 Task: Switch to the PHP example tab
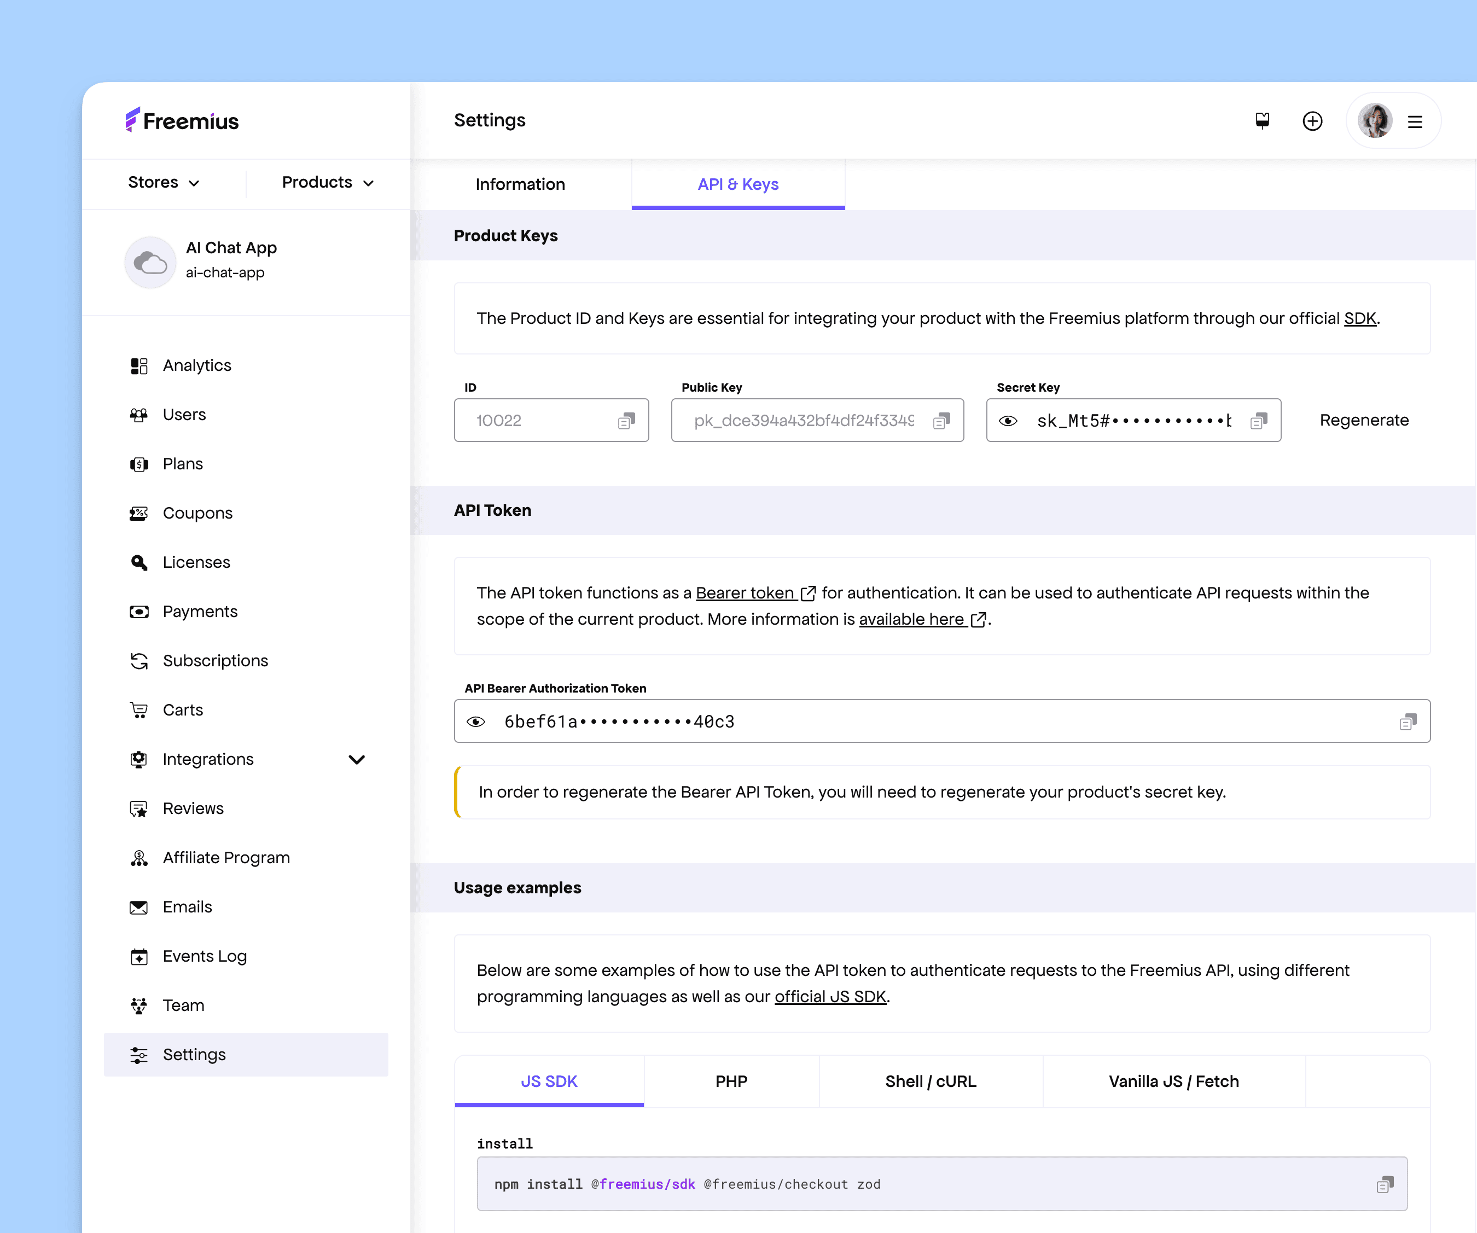[731, 1082]
